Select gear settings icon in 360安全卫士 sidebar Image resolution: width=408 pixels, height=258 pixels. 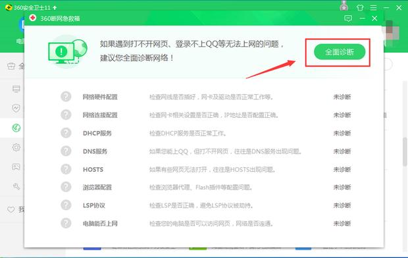click(16, 147)
